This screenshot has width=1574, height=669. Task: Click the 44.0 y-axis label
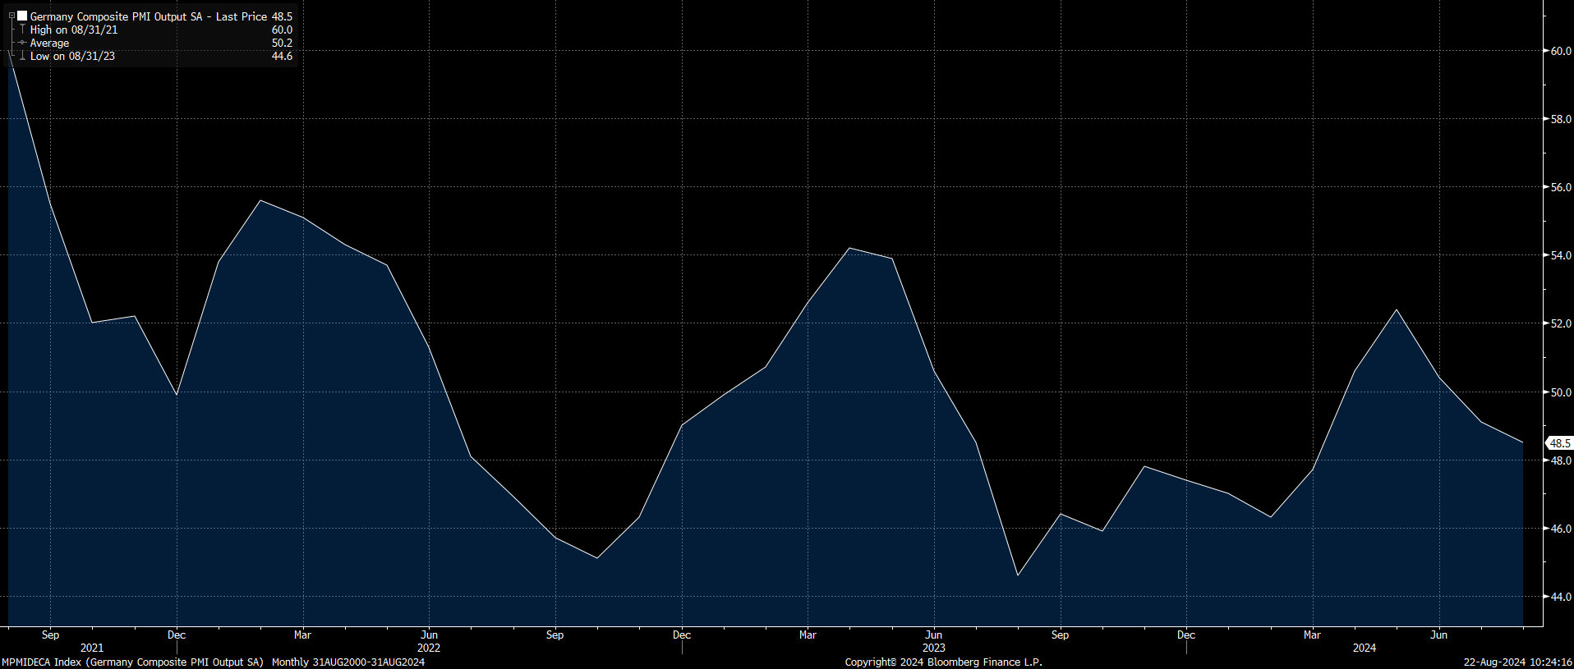point(1561,597)
